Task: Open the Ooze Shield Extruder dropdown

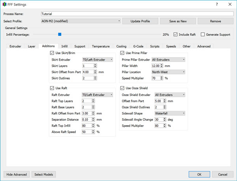Action: [x=170, y=95]
